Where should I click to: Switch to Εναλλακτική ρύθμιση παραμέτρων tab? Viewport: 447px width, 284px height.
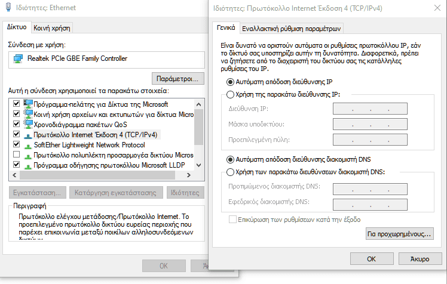coord(292,29)
